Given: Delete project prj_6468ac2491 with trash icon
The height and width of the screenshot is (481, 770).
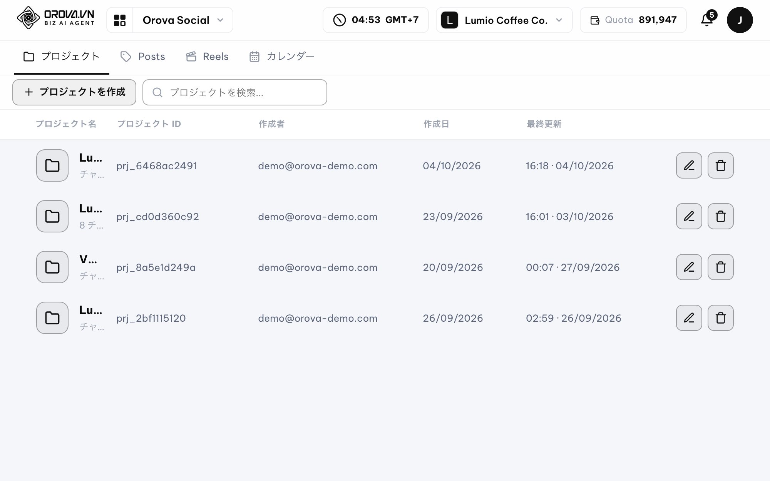Looking at the screenshot, I should pyautogui.click(x=720, y=165).
